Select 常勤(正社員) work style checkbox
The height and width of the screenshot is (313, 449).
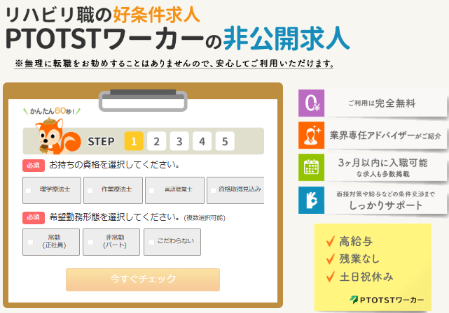click(30, 242)
